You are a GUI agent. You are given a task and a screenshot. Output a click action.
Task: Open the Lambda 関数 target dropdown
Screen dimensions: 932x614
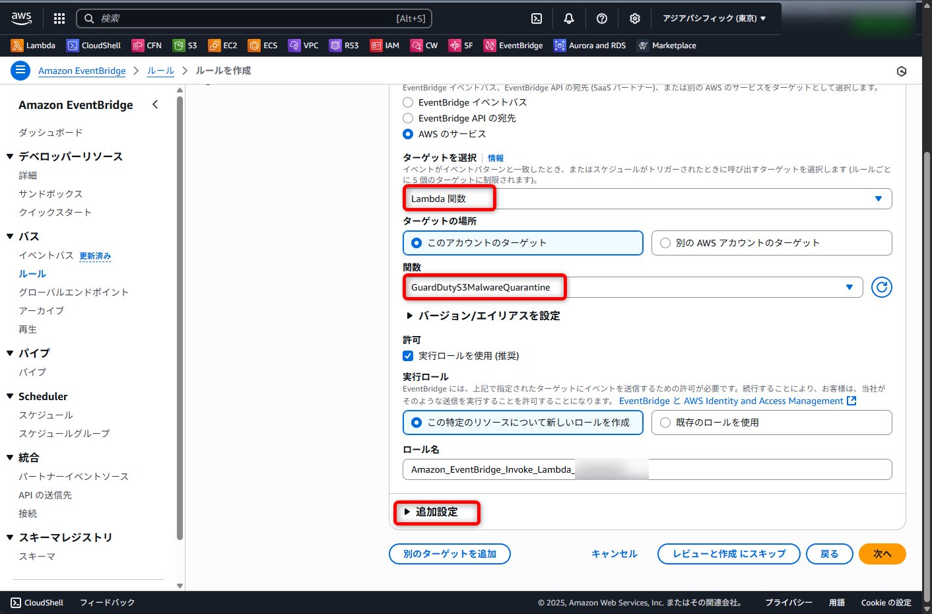pyautogui.click(x=648, y=199)
